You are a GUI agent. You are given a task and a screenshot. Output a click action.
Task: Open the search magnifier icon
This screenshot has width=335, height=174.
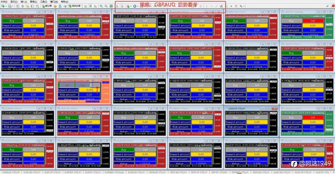(x=328, y=6)
